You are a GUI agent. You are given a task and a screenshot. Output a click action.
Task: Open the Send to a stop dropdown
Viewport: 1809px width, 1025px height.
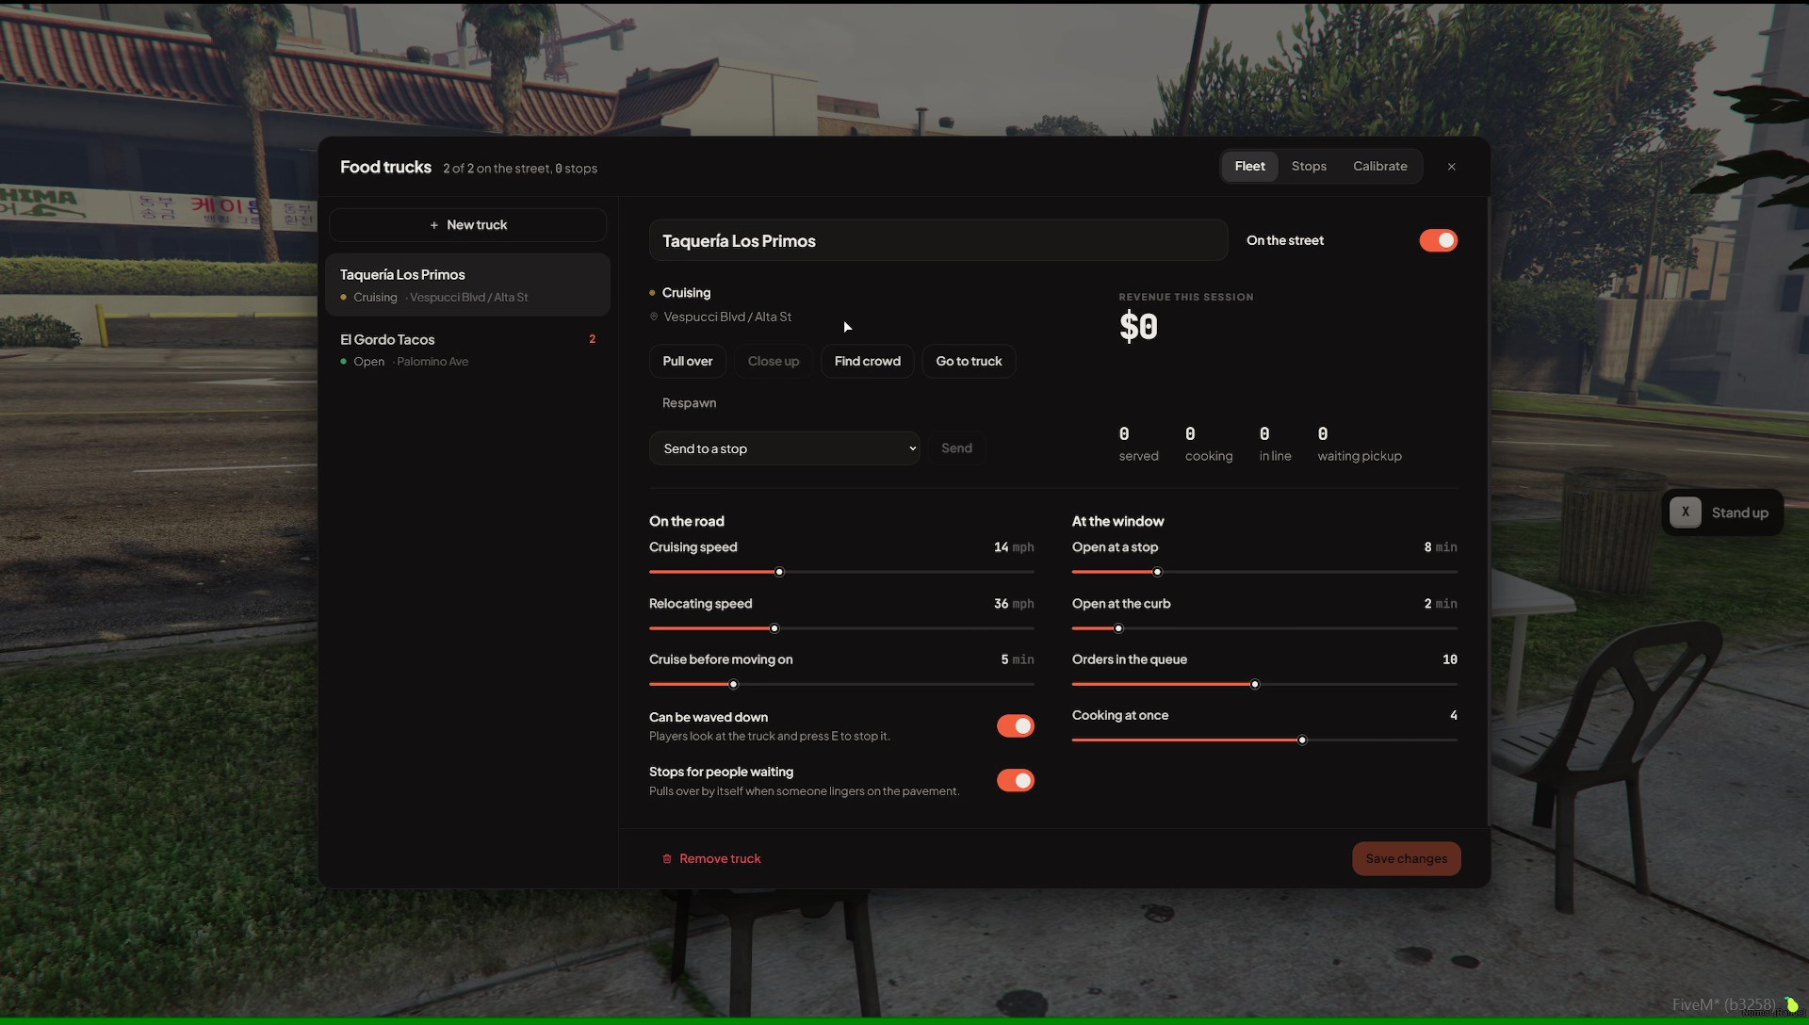(x=784, y=448)
